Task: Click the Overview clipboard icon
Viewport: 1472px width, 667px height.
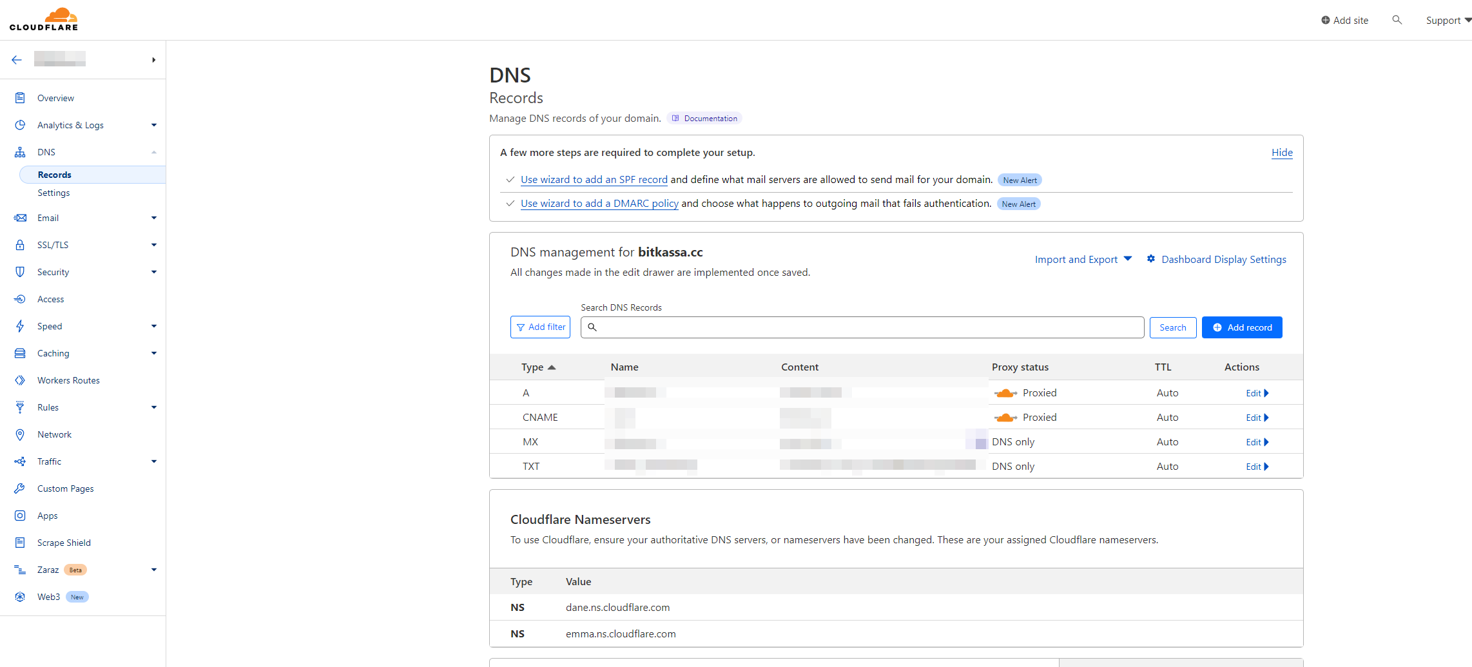Action: point(20,98)
